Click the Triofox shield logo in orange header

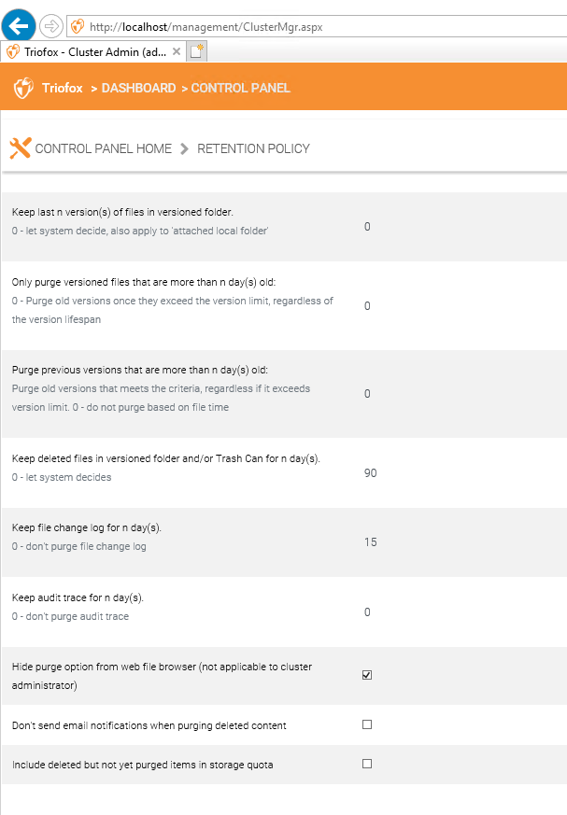[x=23, y=88]
